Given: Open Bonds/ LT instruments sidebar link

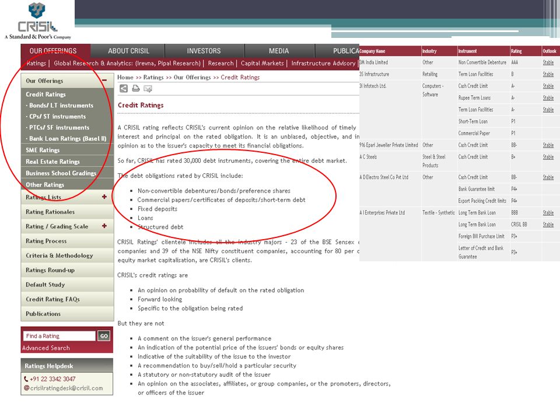Looking at the screenshot, I should (61, 106).
